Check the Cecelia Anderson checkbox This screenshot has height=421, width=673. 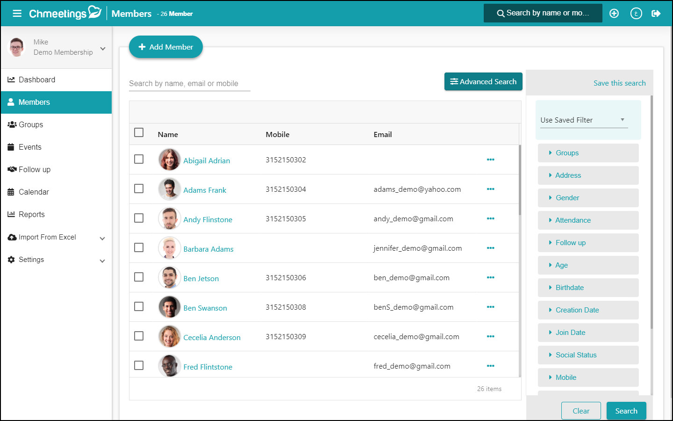coord(139,336)
